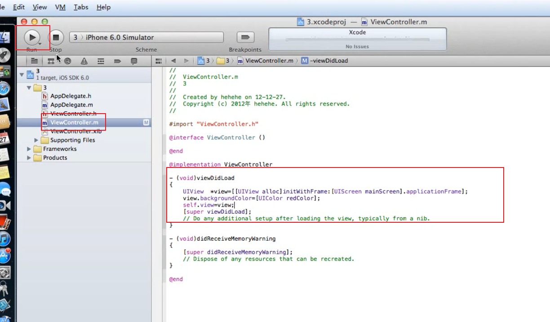Open the Issue navigator warning icon
The image size is (550, 322).
[x=84, y=61]
